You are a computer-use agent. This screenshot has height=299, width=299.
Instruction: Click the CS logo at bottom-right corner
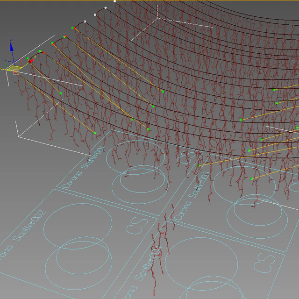point(265,262)
